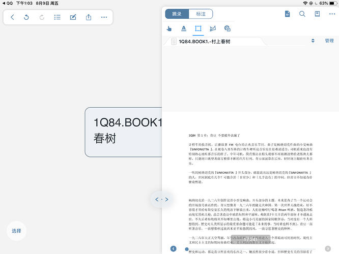Open the bookmark panel

(317, 14)
